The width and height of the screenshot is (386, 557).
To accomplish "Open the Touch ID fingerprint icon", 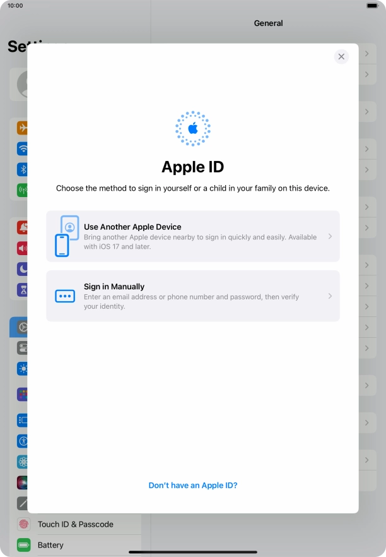I will (23, 524).
